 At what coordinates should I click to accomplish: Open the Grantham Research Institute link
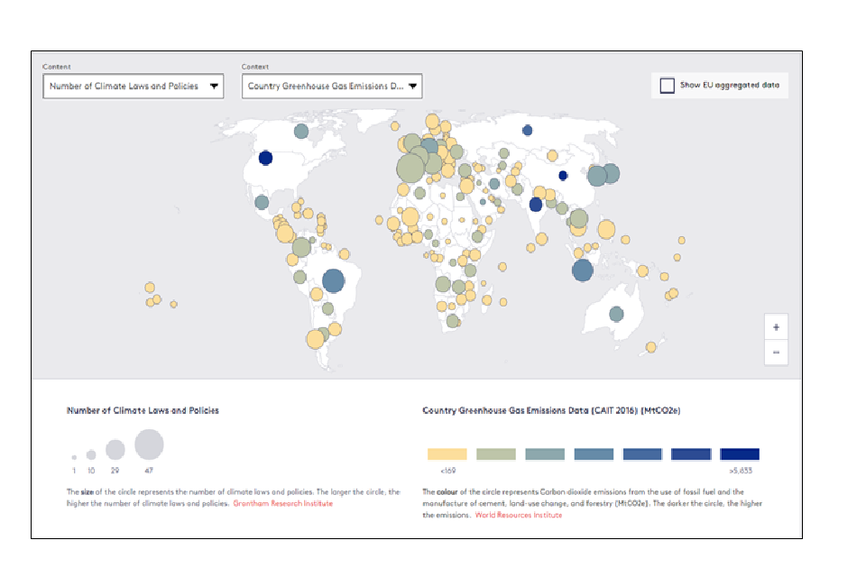(x=282, y=503)
